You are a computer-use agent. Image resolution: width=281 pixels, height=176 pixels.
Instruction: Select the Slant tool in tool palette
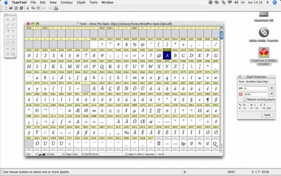[8, 54]
